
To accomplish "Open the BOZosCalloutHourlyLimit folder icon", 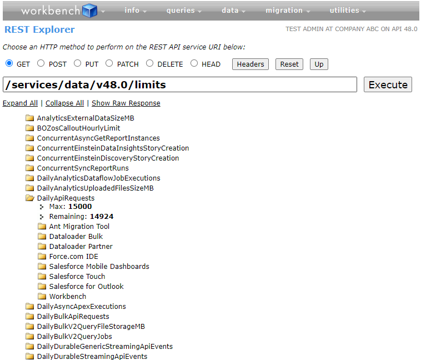I will point(30,128).
